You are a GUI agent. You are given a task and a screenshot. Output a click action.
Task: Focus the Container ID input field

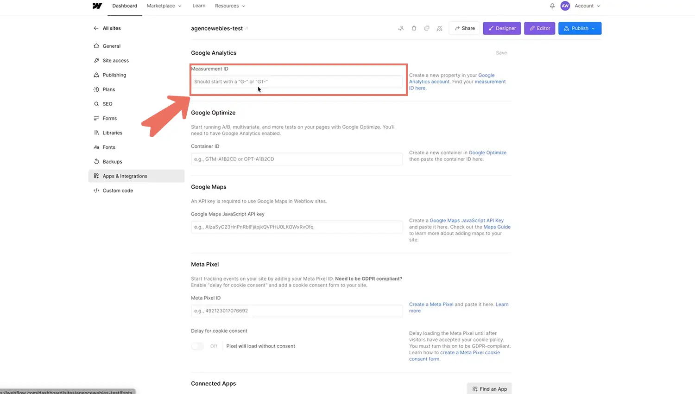[x=297, y=159]
